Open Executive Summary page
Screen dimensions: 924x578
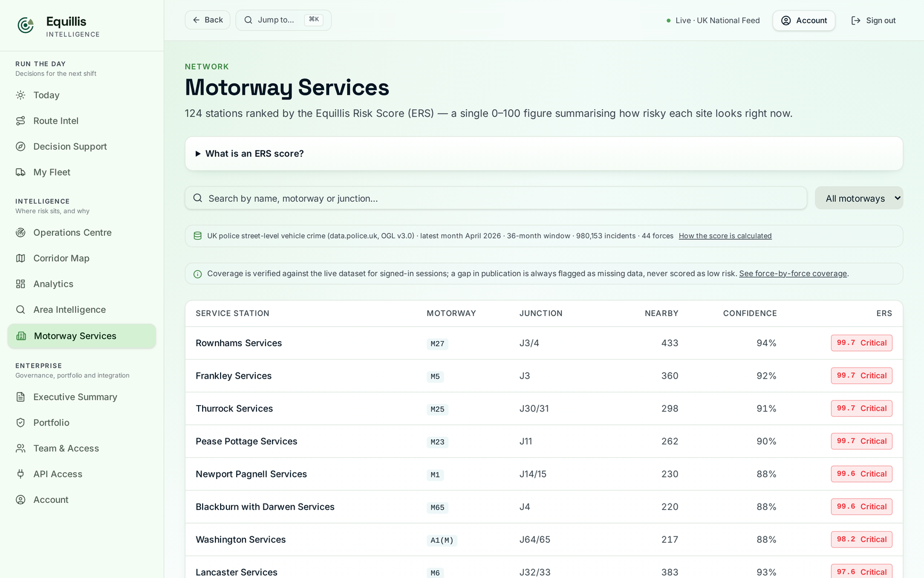pos(81,397)
